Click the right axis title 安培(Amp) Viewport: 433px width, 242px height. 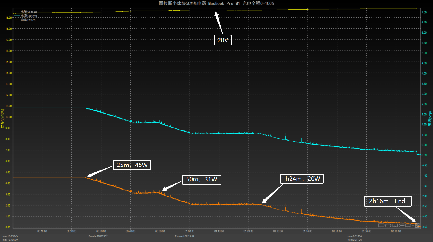430,118
